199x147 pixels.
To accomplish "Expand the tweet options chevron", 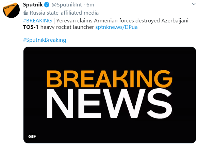I will tap(194, 4).
